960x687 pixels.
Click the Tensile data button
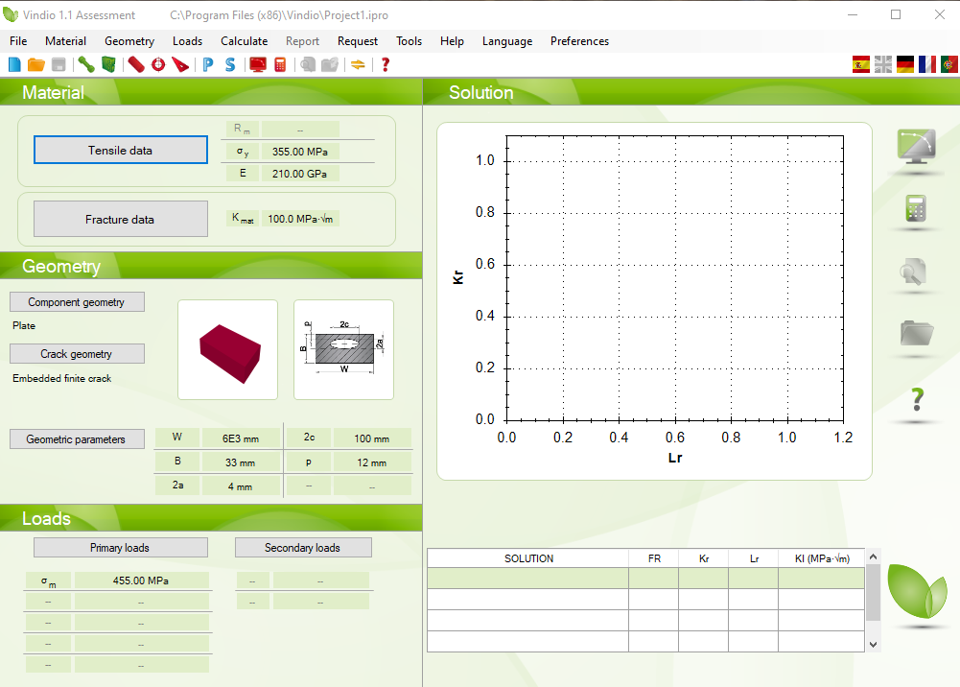121,151
